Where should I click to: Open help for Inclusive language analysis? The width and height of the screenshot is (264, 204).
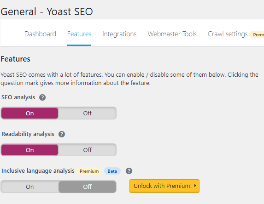click(x=129, y=171)
